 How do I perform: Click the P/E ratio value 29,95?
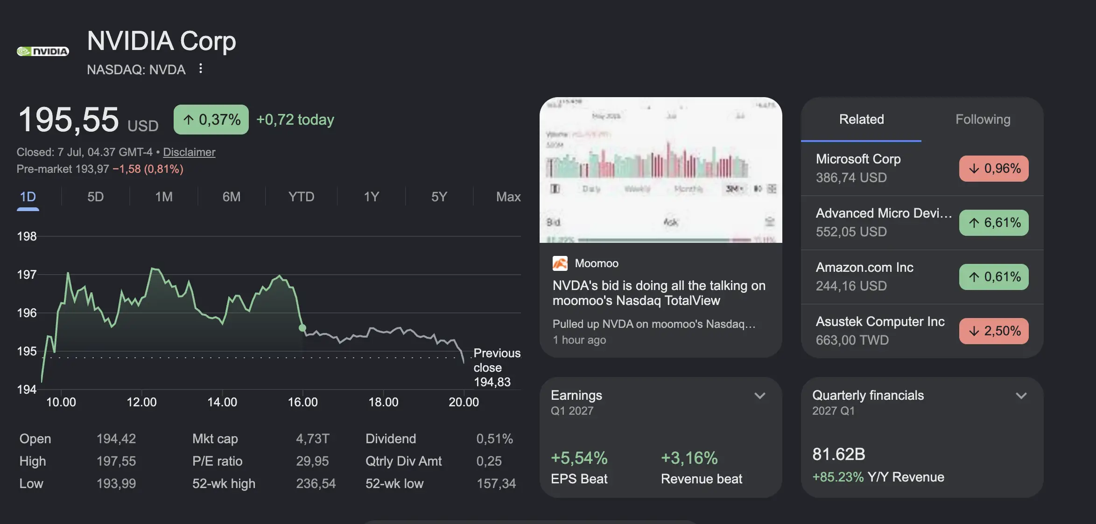point(312,461)
